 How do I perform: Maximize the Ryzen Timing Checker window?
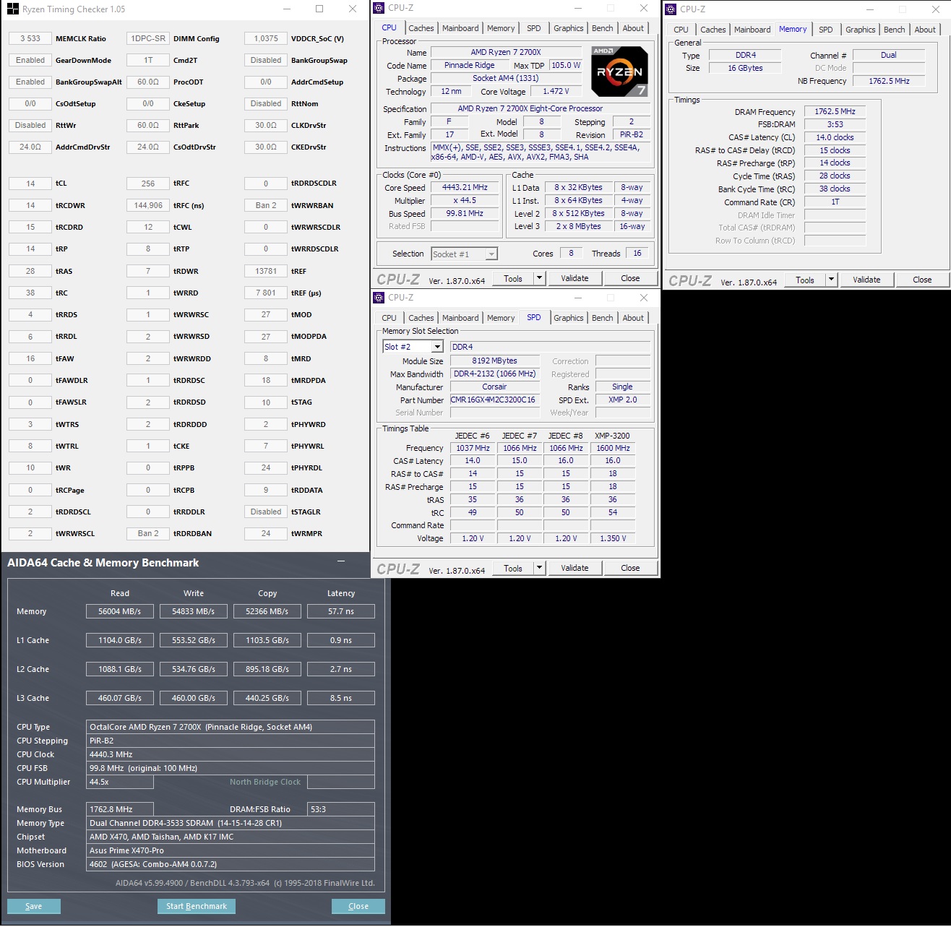tap(319, 9)
